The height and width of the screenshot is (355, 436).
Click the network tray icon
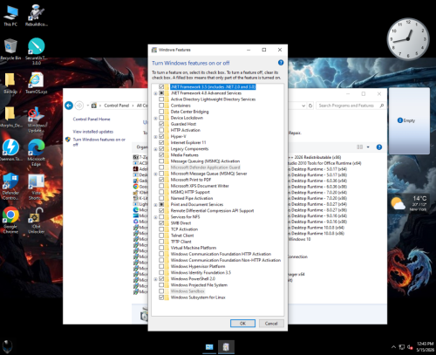coord(402,347)
